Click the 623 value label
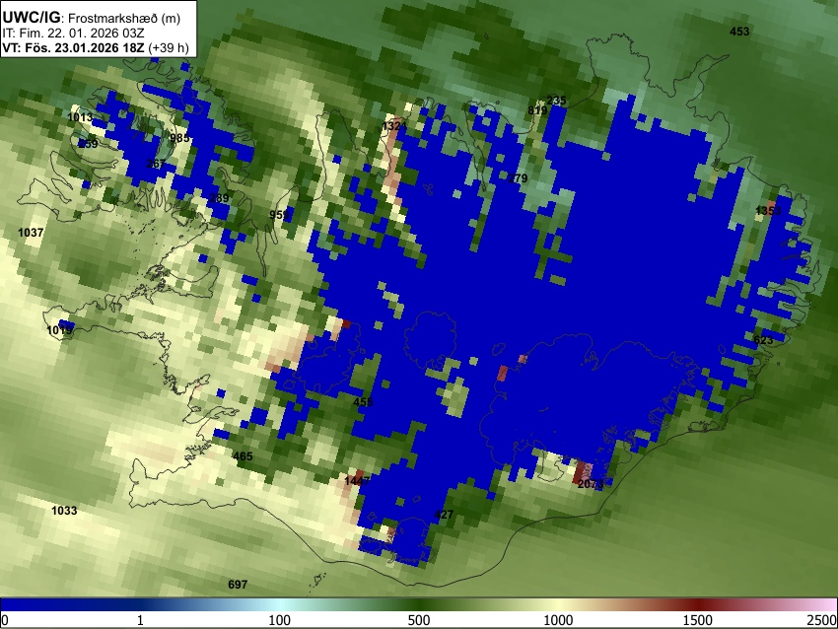Image resolution: width=838 pixels, height=629 pixels. click(763, 340)
